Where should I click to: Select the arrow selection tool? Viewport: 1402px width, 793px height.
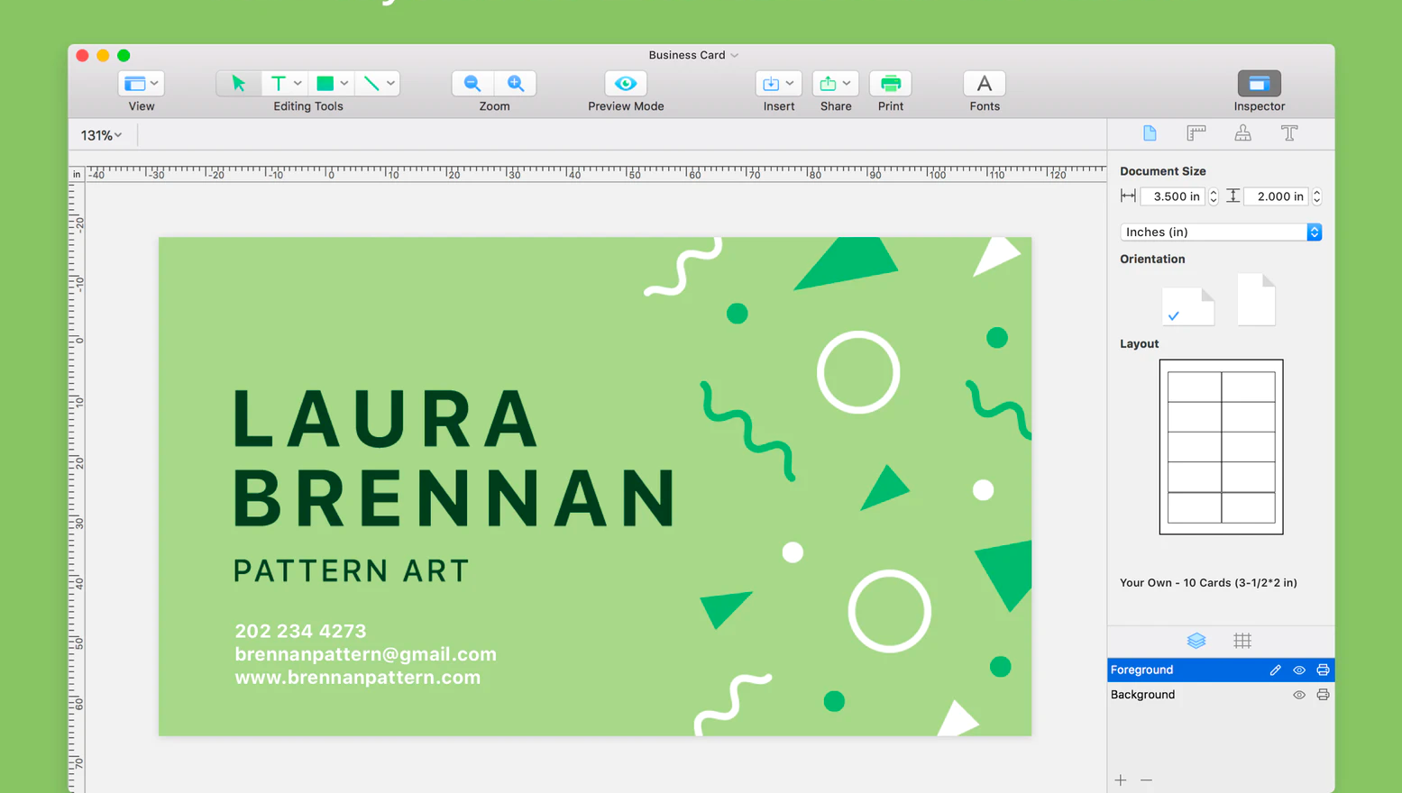click(239, 83)
